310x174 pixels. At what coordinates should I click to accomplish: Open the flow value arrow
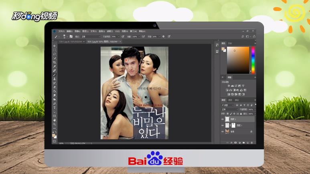[x=139, y=36]
